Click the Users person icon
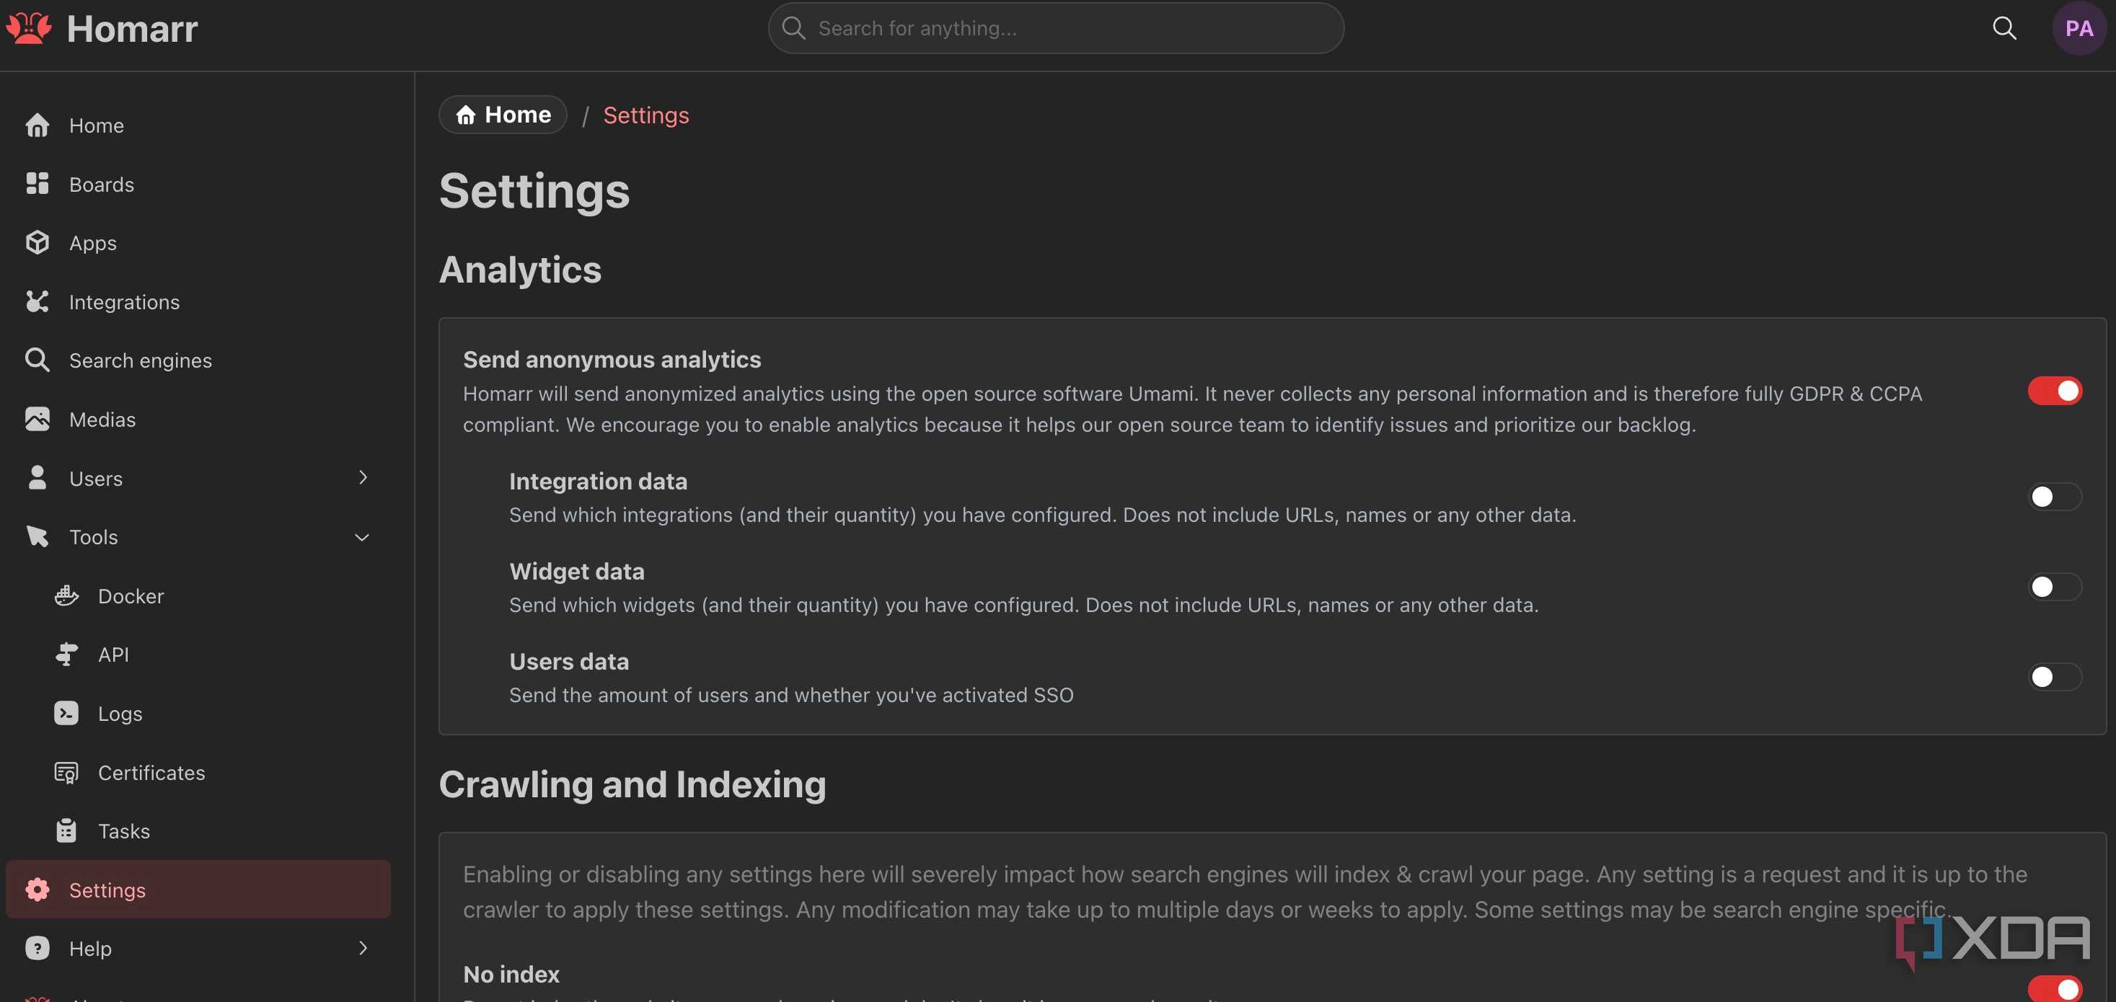Screen dimensions: 2116x1002 [x=37, y=477]
